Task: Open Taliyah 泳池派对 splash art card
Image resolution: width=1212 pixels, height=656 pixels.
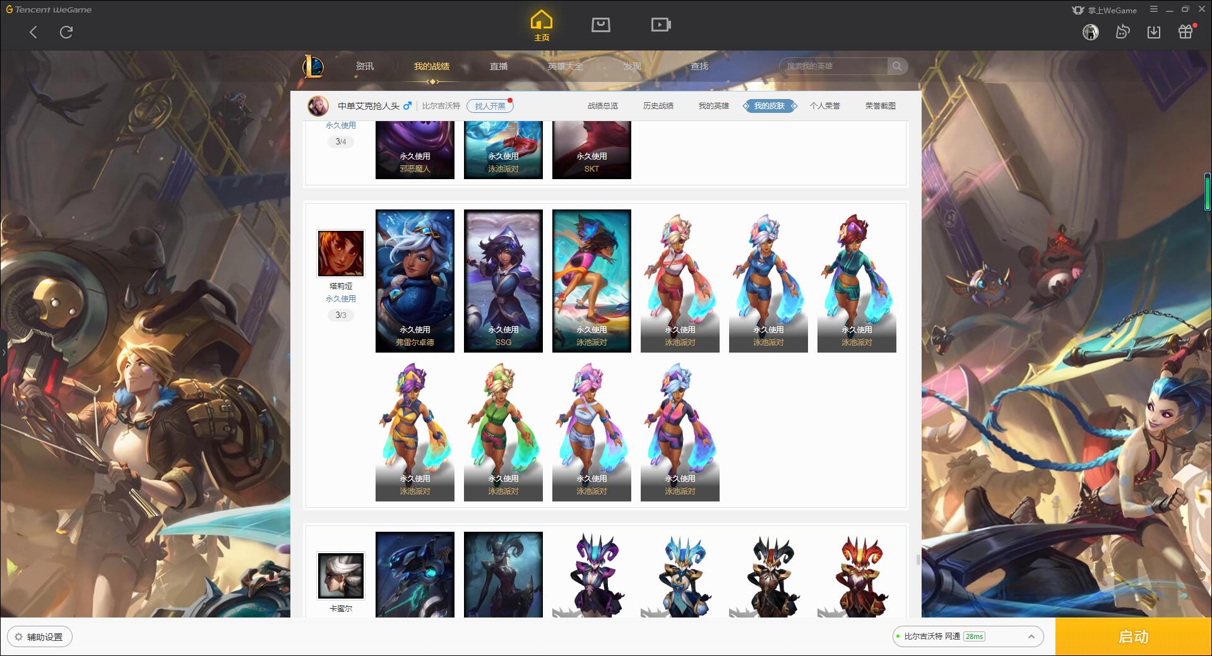Action: pyautogui.click(x=591, y=281)
